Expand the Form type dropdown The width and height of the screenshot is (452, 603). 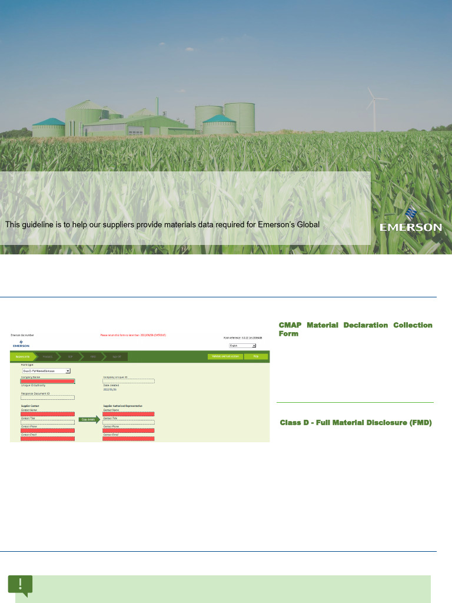coord(46,371)
